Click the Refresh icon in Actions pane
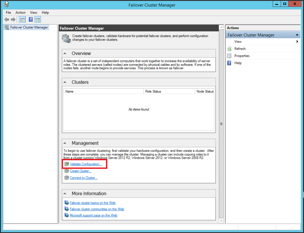 229,49
